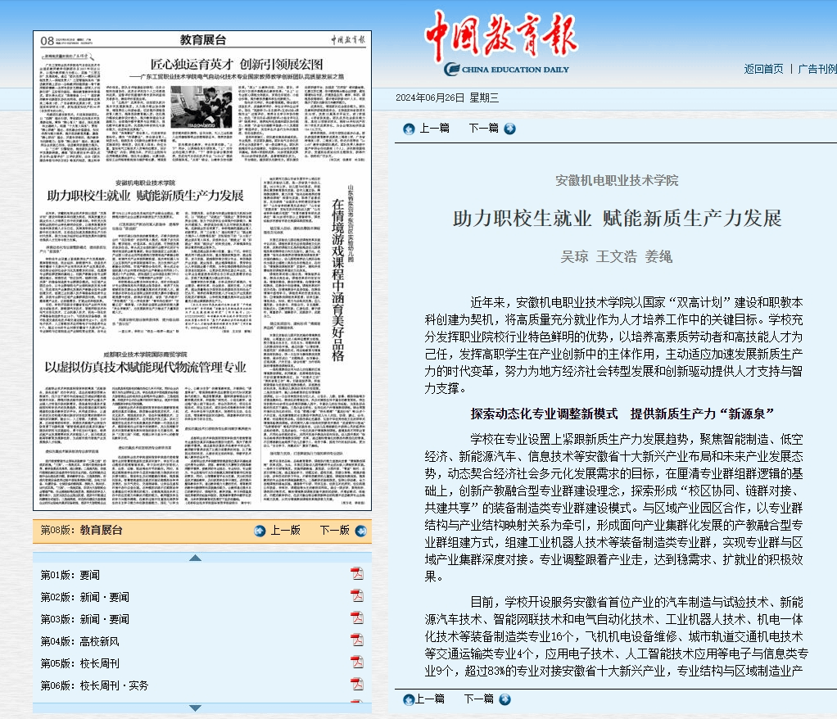
Task: Go to 上一篇 at bottom of article
Action: click(x=430, y=699)
